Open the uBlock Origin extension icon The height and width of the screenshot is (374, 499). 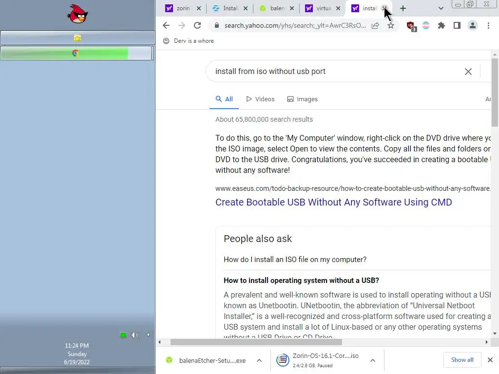411,26
